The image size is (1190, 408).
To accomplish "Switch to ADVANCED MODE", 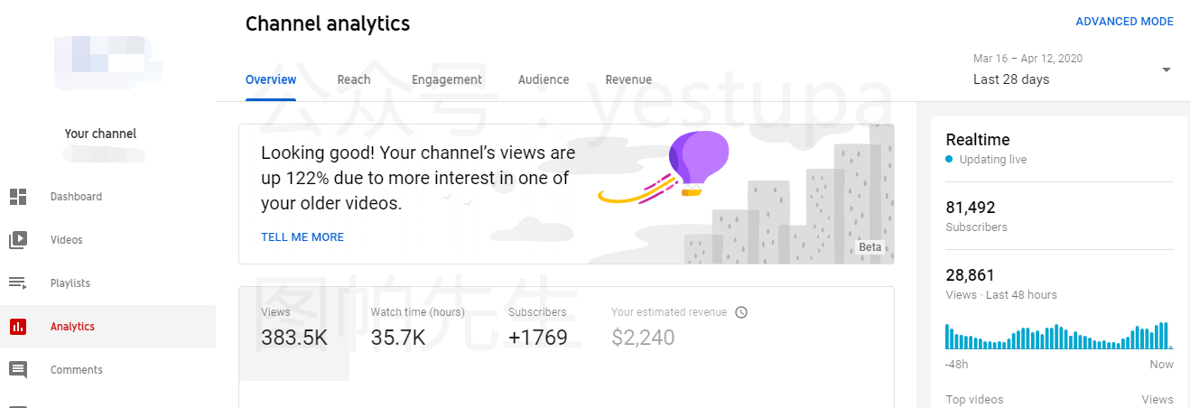I will [x=1124, y=22].
